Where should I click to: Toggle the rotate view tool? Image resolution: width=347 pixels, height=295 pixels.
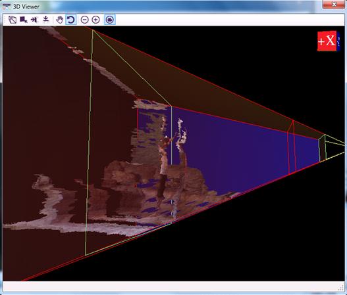[71, 20]
